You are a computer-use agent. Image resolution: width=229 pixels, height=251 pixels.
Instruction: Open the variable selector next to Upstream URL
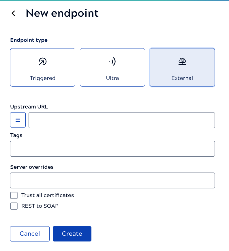(18, 120)
